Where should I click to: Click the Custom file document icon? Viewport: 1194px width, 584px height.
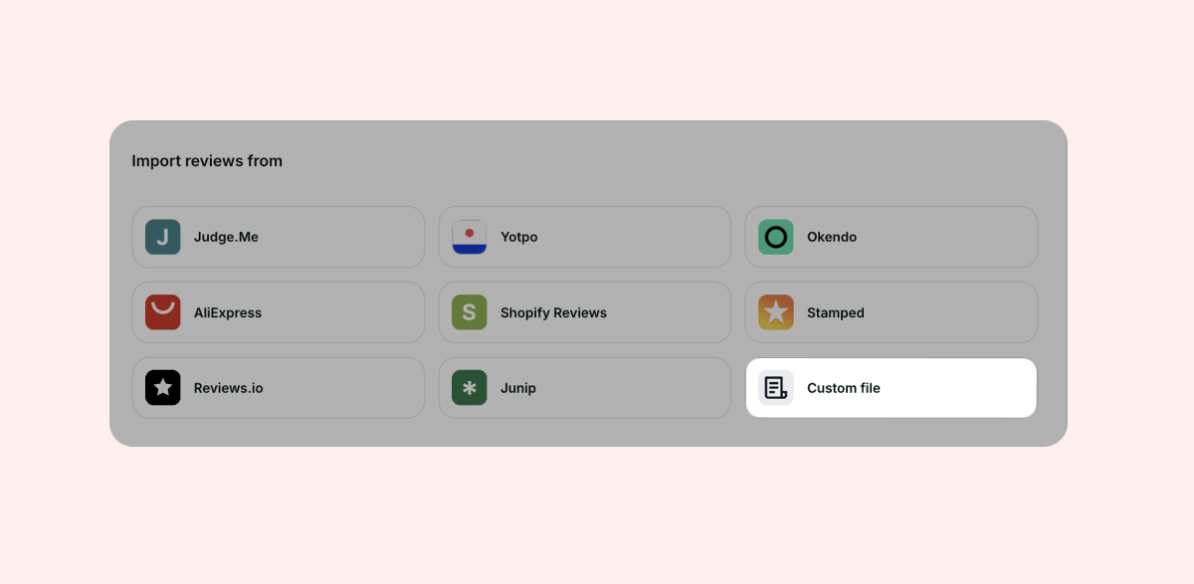click(x=776, y=388)
